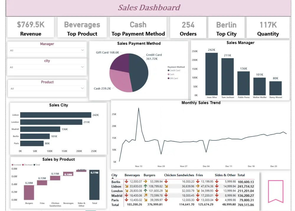Sort table by Fries column header

point(199,175)
